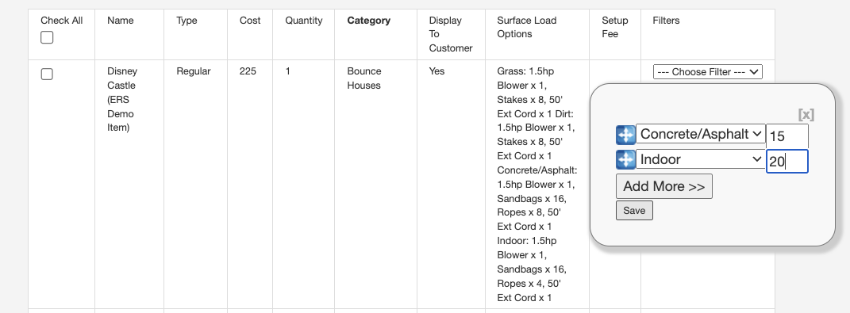
Task: Click the input field containing 15
Action: coord(787,136)
